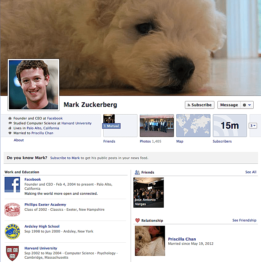Open Harvard University link under Work and Education
Image resolution: width=261 pixels, height=262 pixels.
point(41,248)
